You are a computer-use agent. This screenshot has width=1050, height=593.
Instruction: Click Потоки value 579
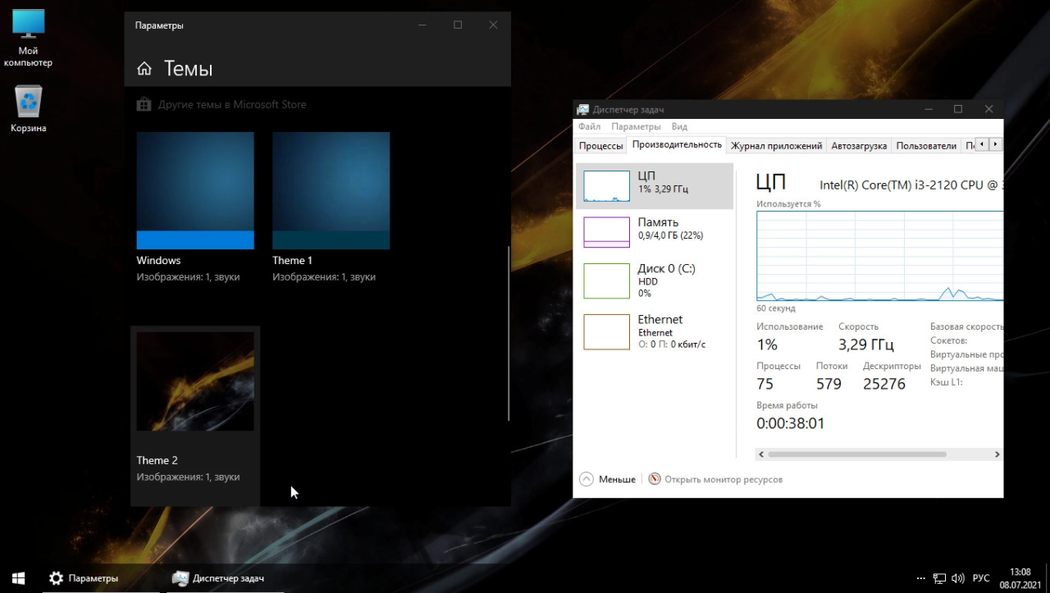(829, 384)
